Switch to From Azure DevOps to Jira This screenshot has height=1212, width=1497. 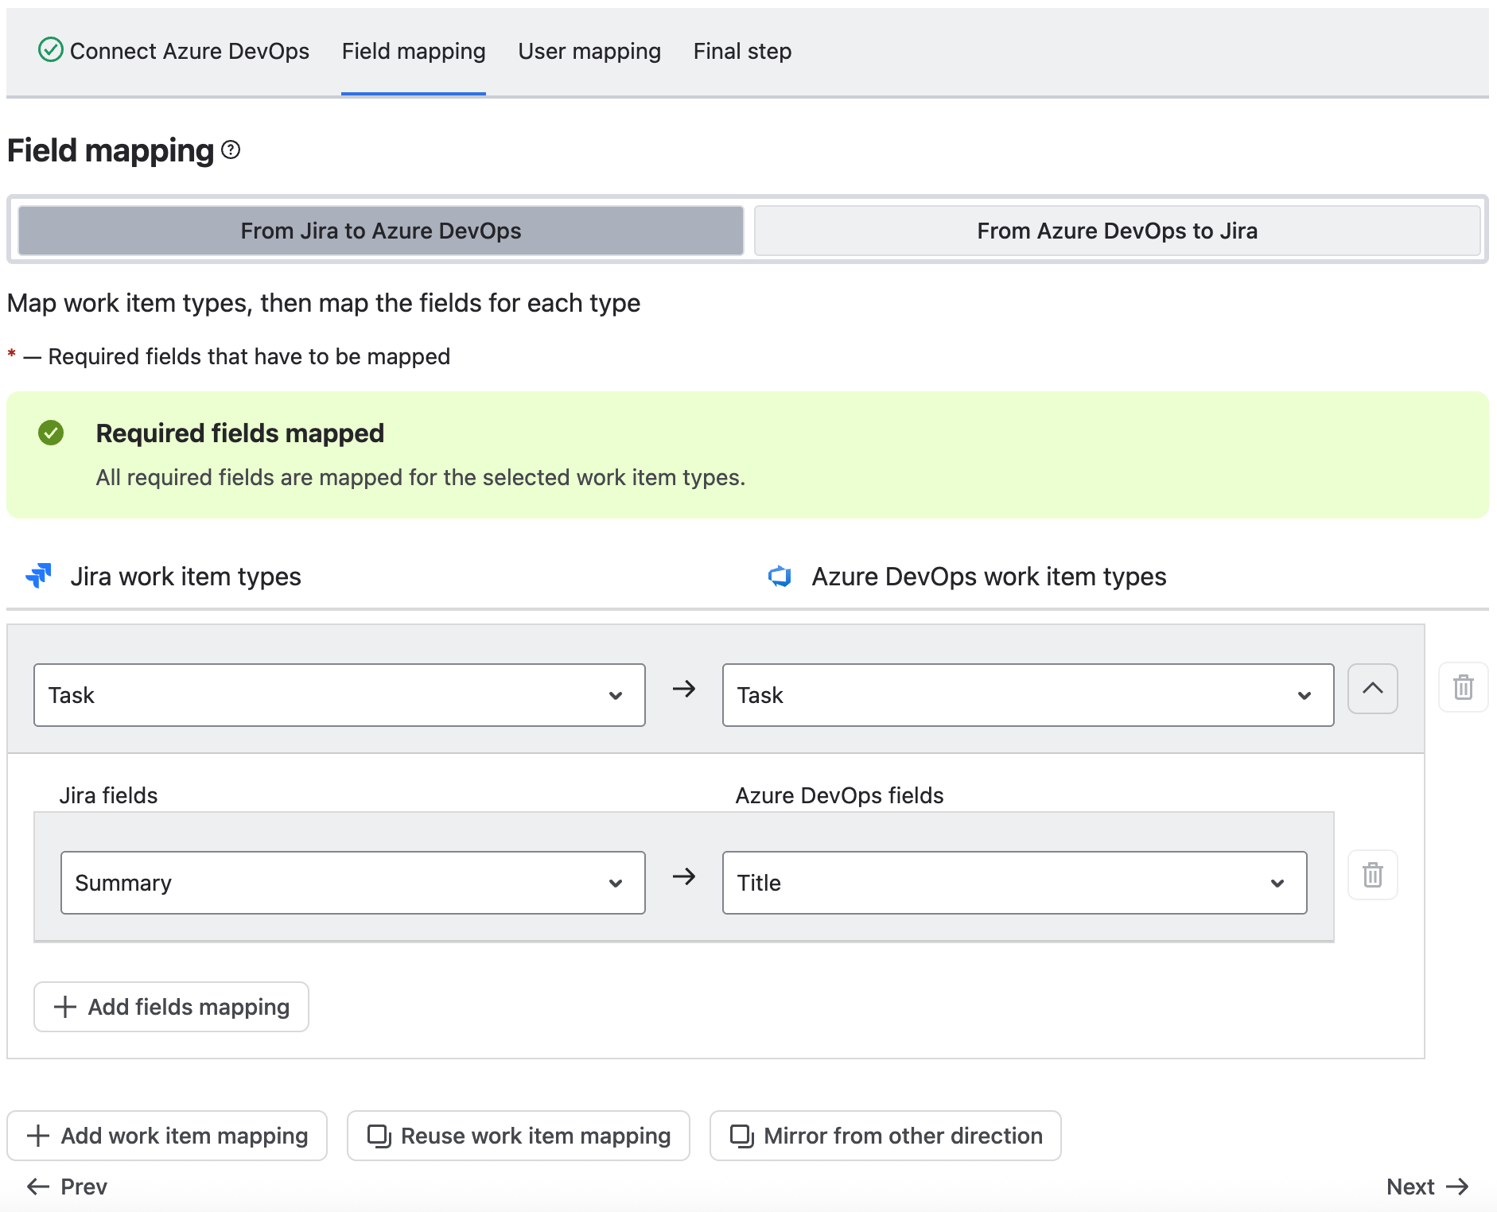[1117, 231]
